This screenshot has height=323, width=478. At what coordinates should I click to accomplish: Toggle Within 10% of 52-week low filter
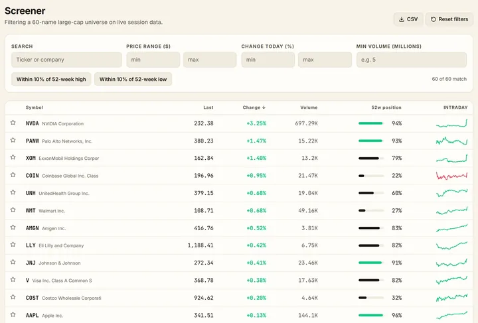pos(133,79)
